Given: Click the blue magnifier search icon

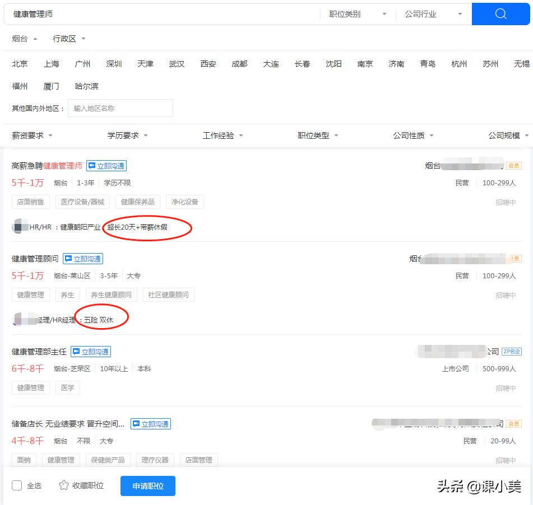Looking at the screenshot, I should [x=502, y=13].
